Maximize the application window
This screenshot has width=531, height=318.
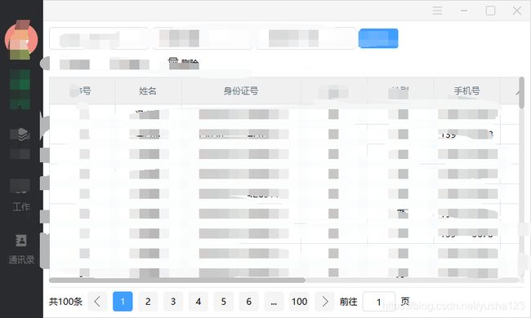(x=490, y=11)
